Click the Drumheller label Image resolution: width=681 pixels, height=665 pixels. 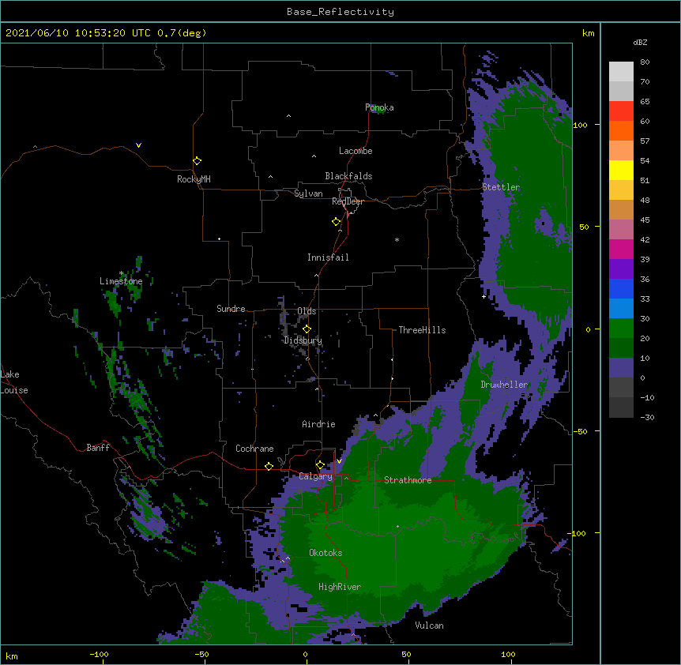(504, 385)
